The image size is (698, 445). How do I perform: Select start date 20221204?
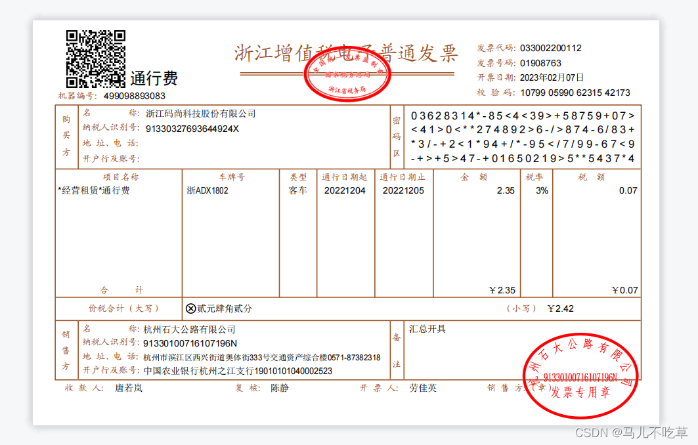coord(345,191)
